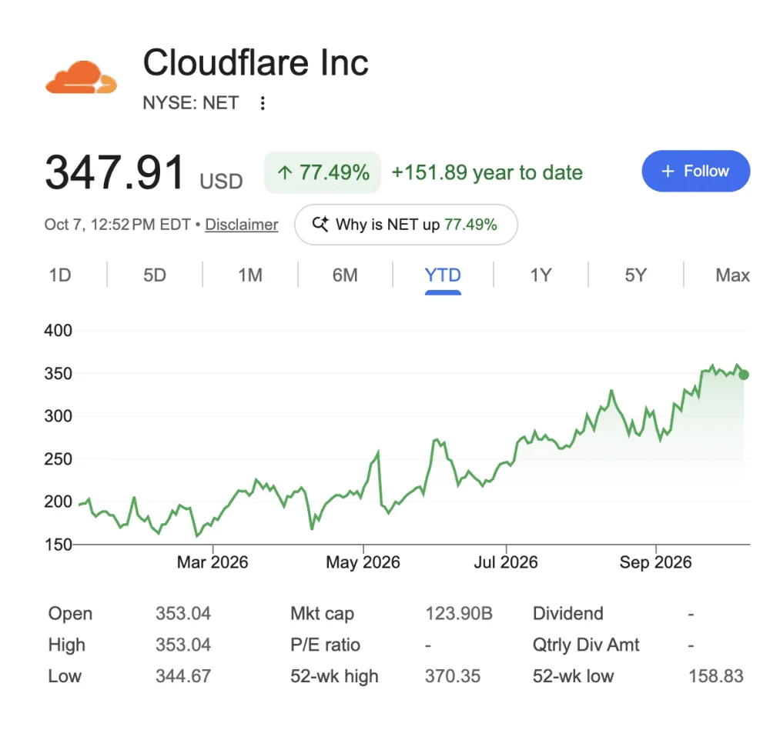Click the Qtrly Div Amt label
Image resolution: width=770 pixels, height=730 pixels.
pos(586,645)
